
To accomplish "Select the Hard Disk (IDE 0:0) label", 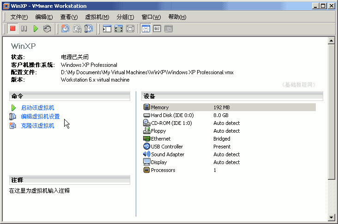I will click(x=172, y=115).
